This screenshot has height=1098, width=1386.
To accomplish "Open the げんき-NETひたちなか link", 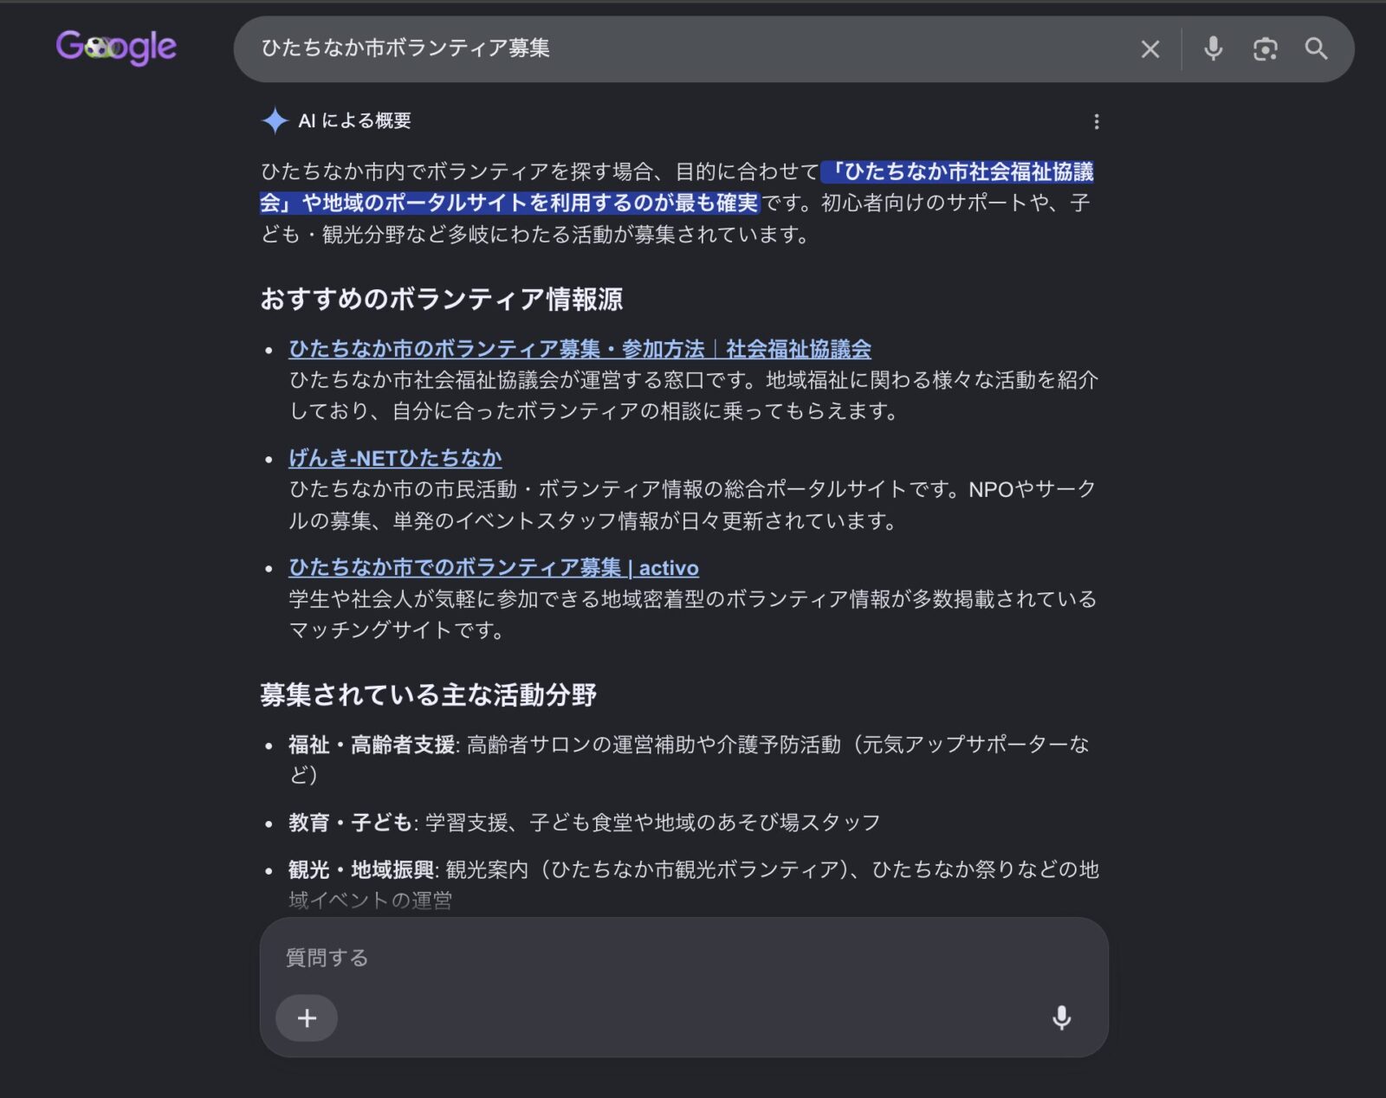I will (x=395, y=458).
